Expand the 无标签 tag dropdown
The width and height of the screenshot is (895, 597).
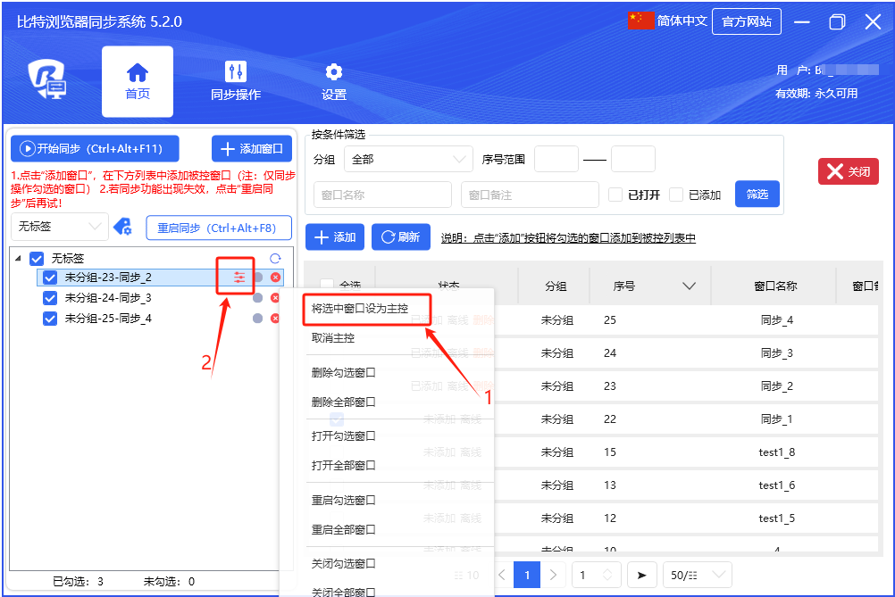pyautogui.click(x=59, y=227)
